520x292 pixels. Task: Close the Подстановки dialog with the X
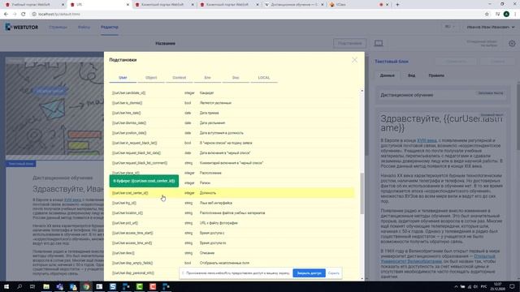point(354,60)
